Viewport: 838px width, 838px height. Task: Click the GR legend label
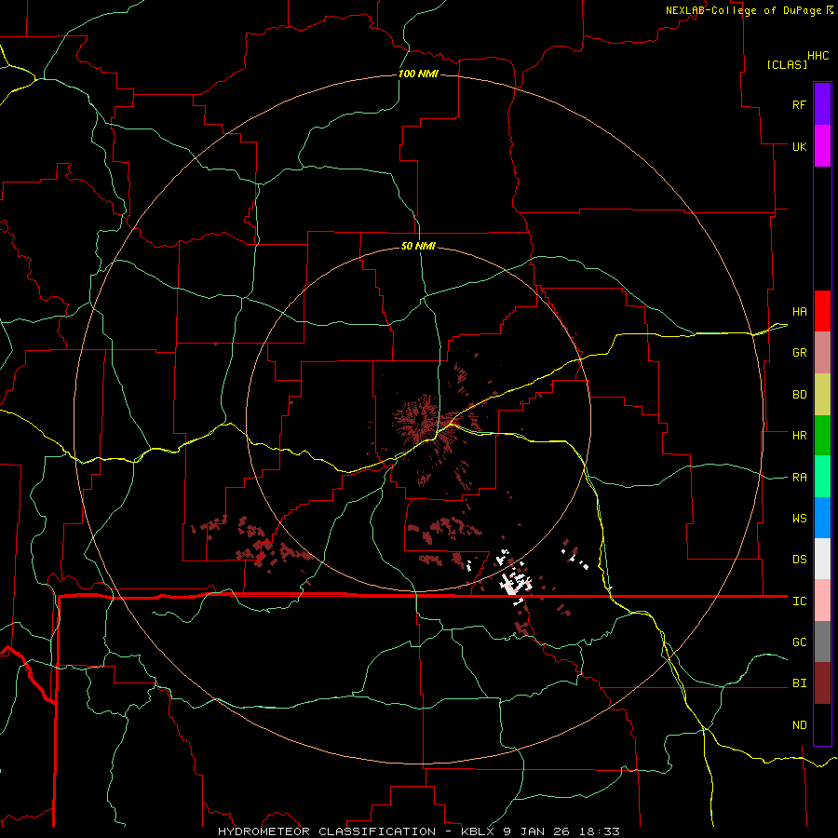tap(799, 353)
